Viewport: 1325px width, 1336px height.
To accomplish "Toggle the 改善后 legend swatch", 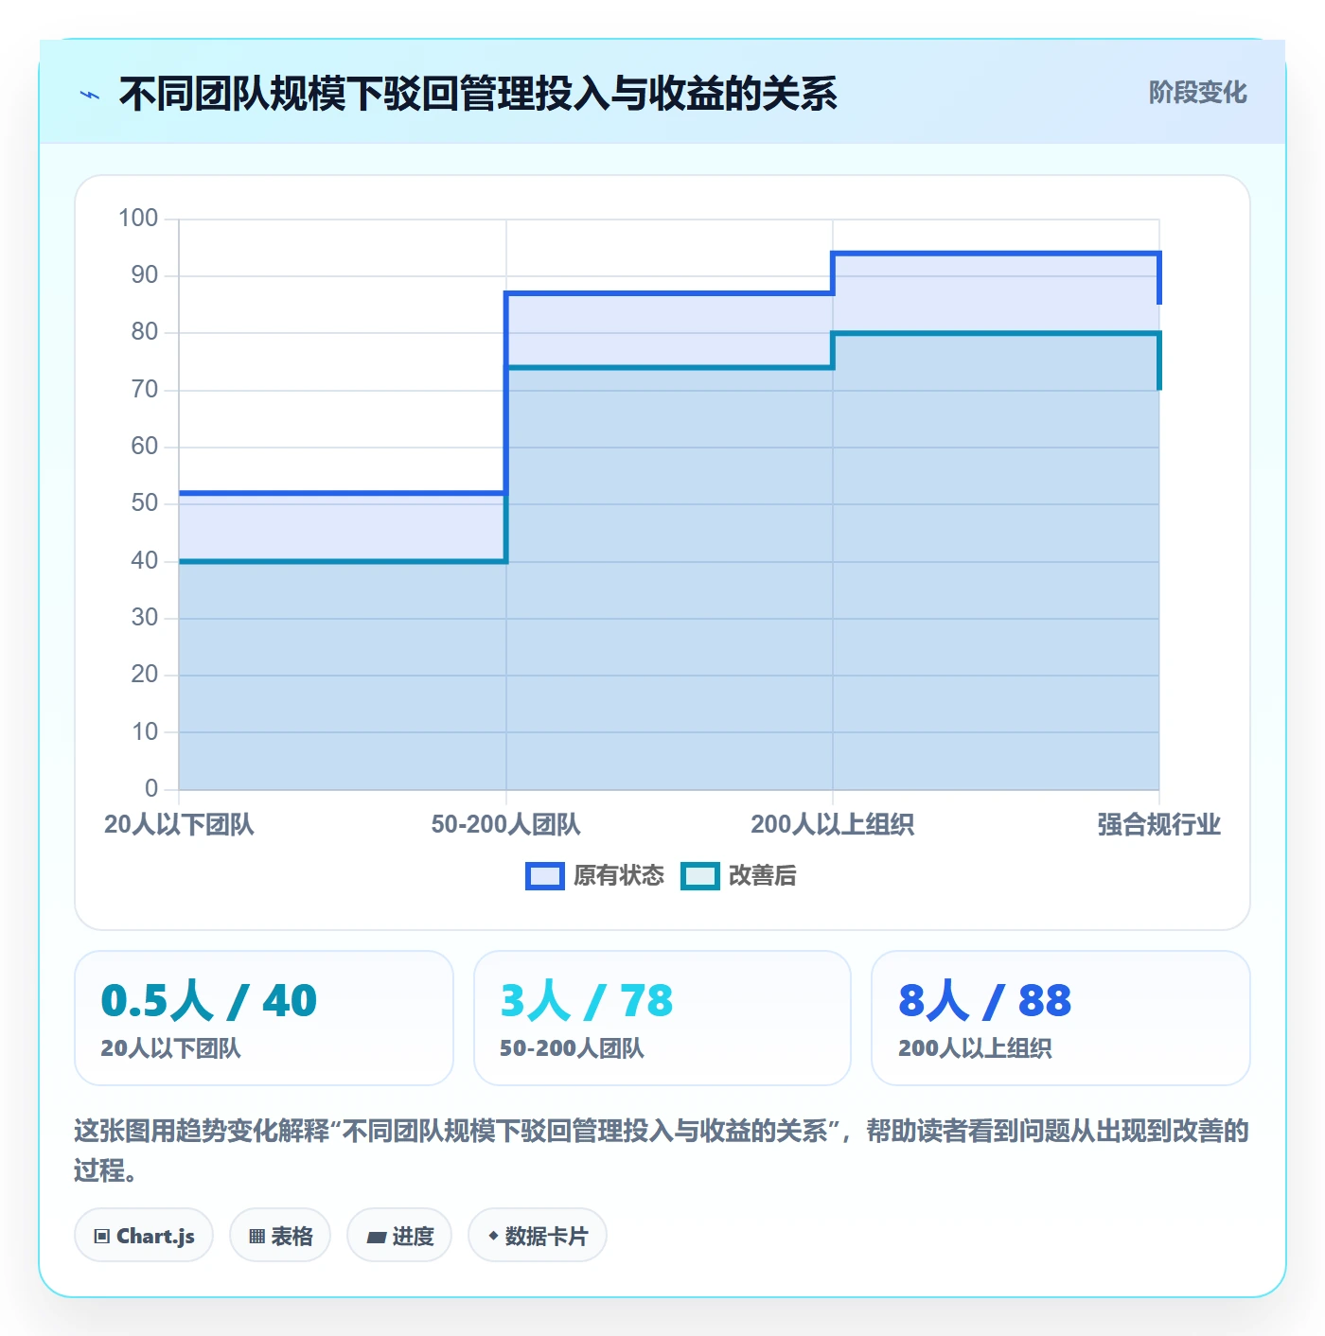I will tap(700, 876).
